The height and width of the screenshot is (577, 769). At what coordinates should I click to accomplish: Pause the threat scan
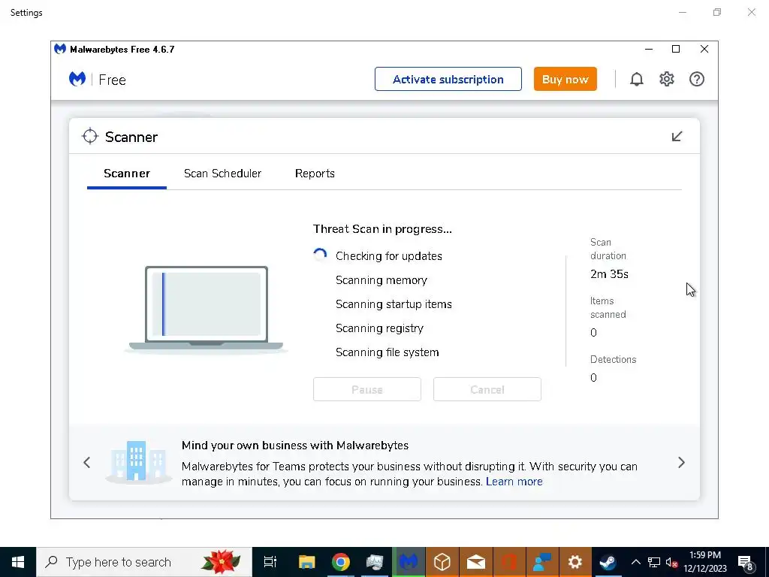point(366,389)
